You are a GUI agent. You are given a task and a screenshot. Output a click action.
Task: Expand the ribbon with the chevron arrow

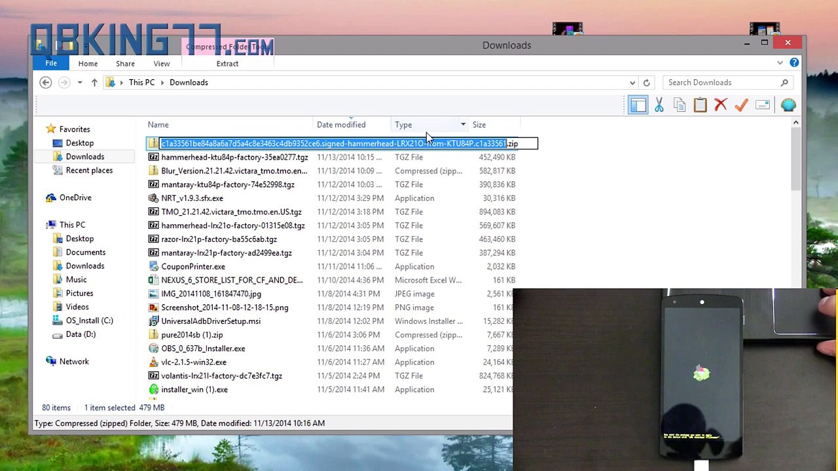click(780, 63)
